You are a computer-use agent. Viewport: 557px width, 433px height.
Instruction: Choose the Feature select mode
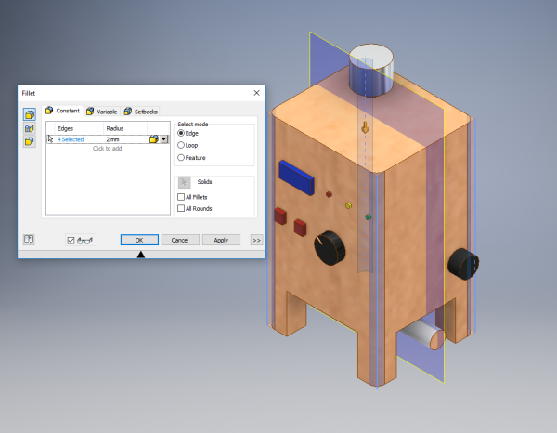coord(181,157)
